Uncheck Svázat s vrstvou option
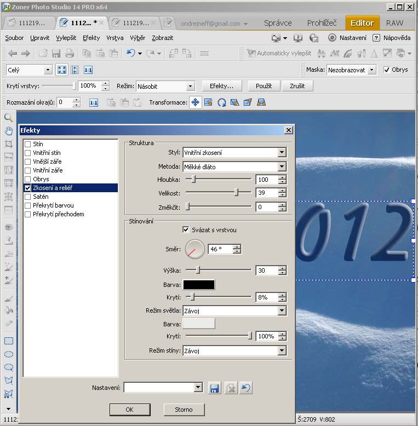This screenshot has height=426, width=418. [x=186, y=230]
